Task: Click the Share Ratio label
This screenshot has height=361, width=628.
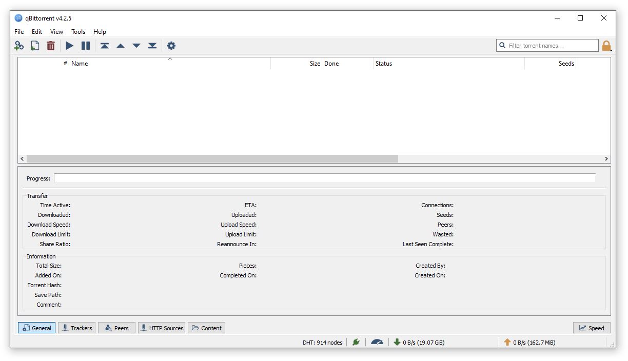Action: [x=55, y=244]
